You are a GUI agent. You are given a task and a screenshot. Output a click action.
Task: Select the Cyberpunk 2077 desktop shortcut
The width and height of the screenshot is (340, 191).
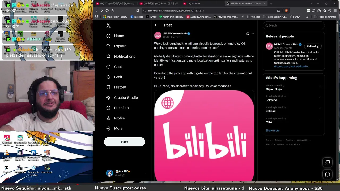coord(47,140)
